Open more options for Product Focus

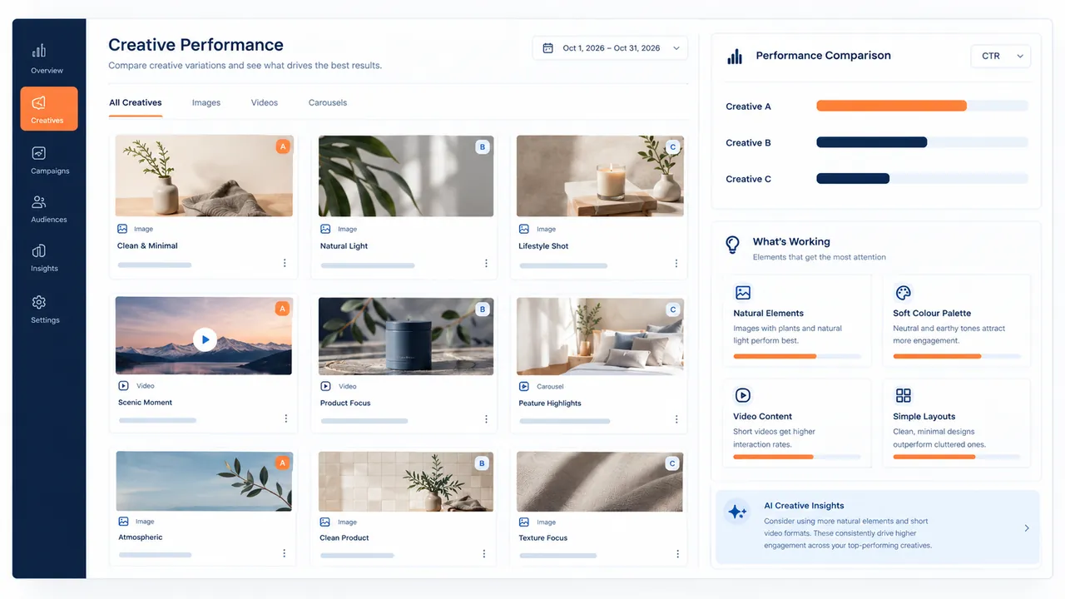[x=487, y=419]
